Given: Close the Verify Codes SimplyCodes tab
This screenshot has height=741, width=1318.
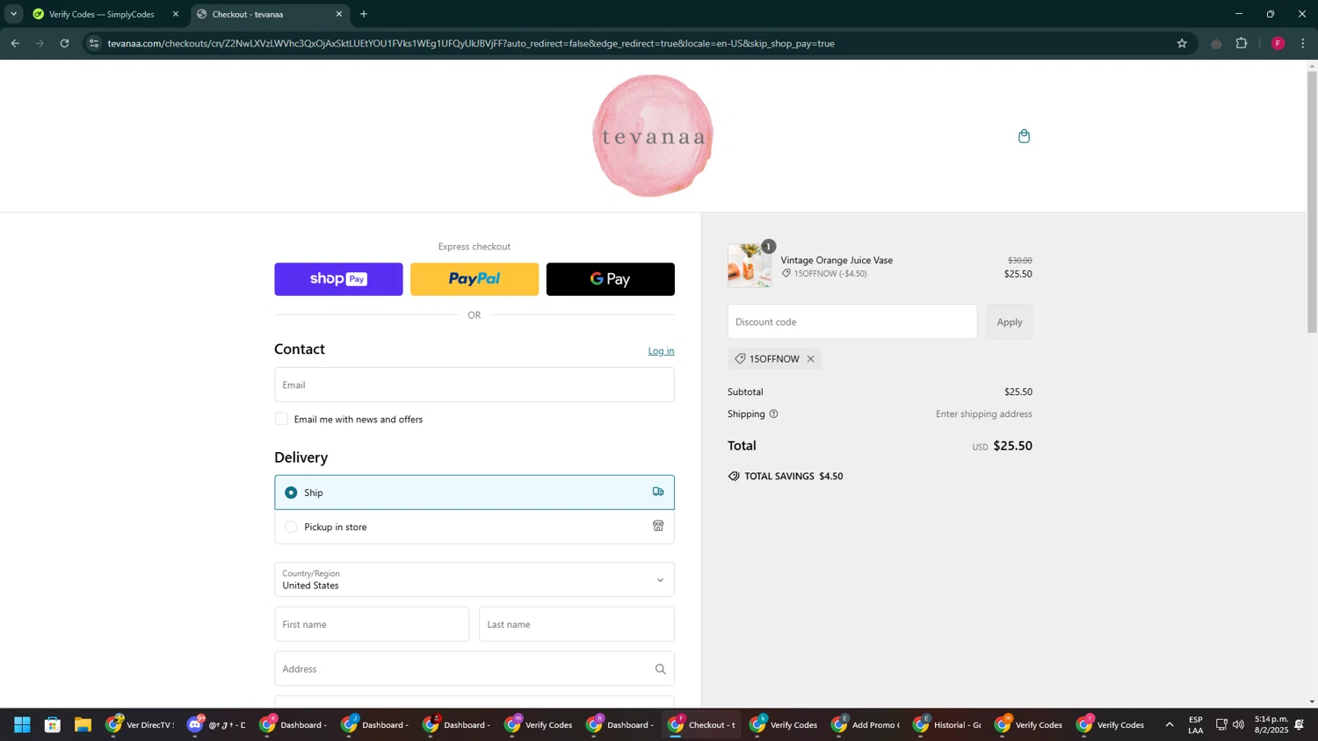Looking at the screenshot, I should tap(175, 14).
